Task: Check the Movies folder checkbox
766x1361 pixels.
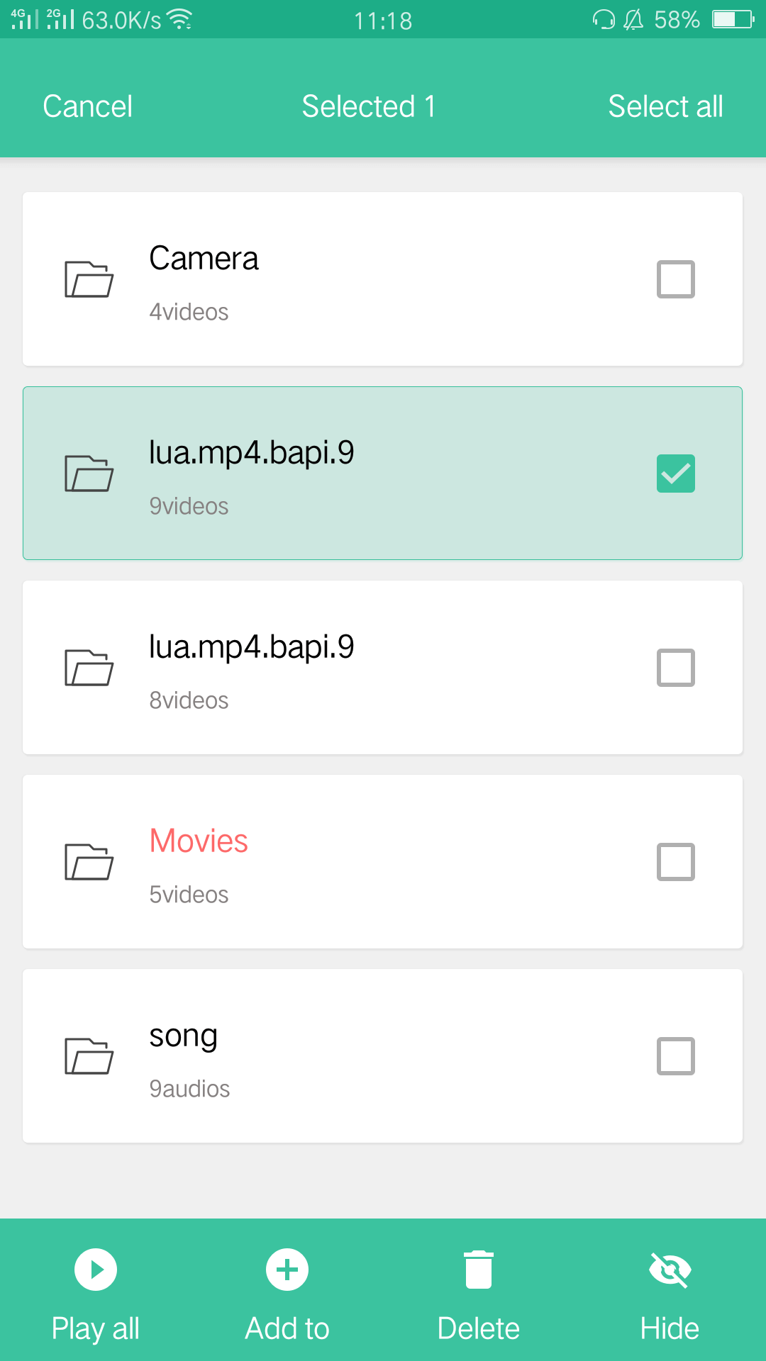Action: click(x=675, y=862)
